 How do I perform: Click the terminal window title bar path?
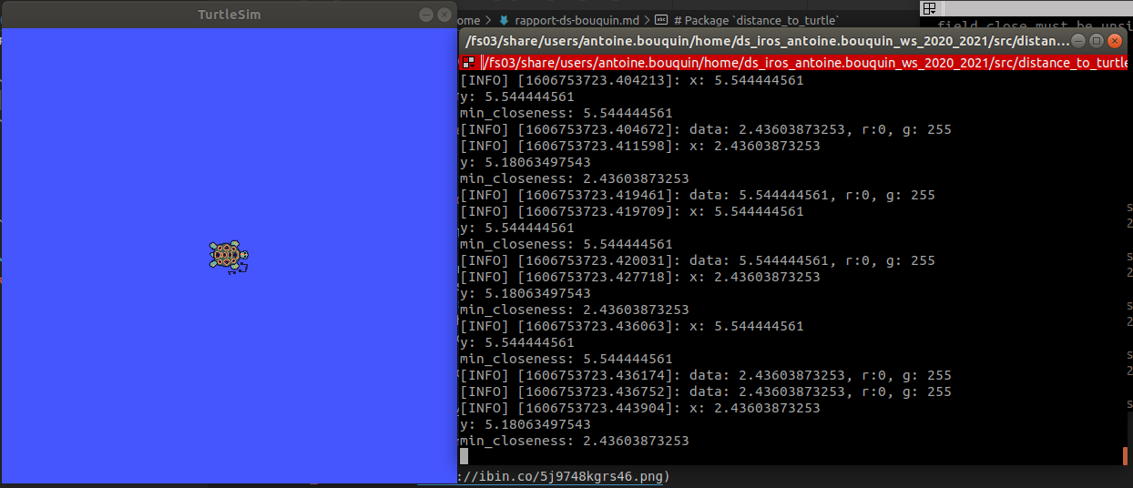click(x=766, y=41)
